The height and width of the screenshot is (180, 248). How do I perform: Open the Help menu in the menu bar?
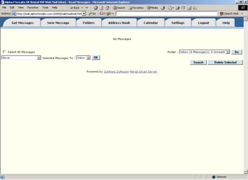[55, 8]
